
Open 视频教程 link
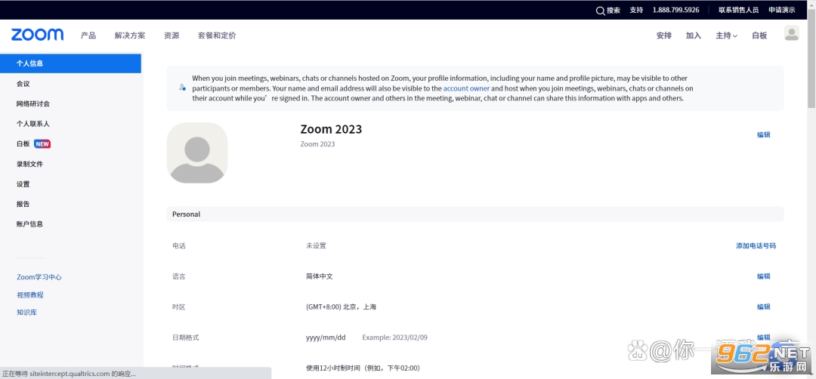point(30,294)
